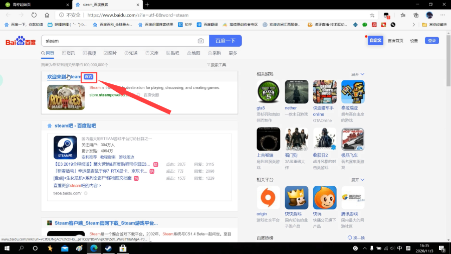This screenshot has height=254, width=451.
Task: Open the STEAM吧 logo image
Action: point(65,148)
